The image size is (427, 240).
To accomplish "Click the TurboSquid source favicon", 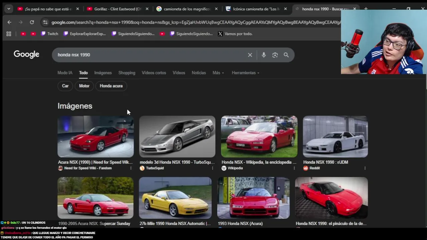I will 142,168.
